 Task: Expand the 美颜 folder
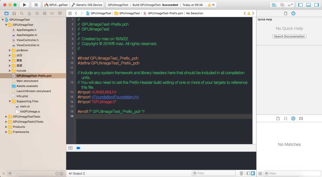tap(10, 66)
